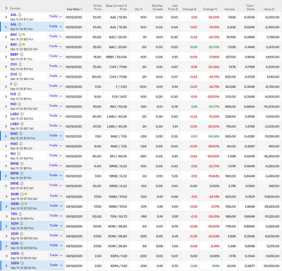Click Trade for SWBI $17.50 Put
Viewport: 282px width, 271px height.
click(54, 206)
